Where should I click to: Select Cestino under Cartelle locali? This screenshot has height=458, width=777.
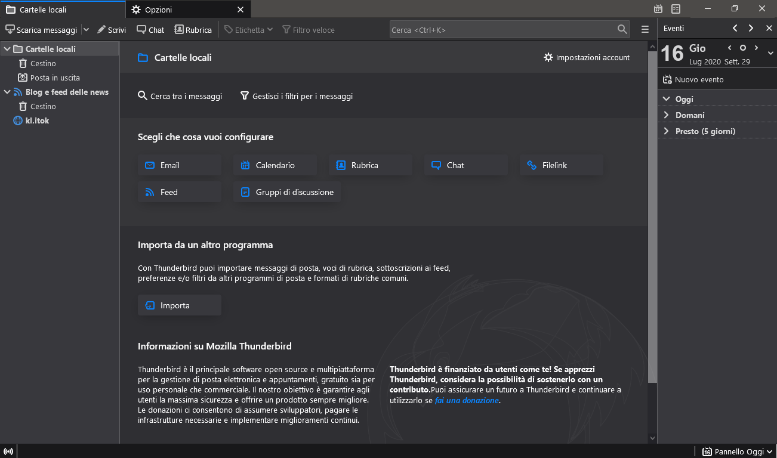coord(43,63)
